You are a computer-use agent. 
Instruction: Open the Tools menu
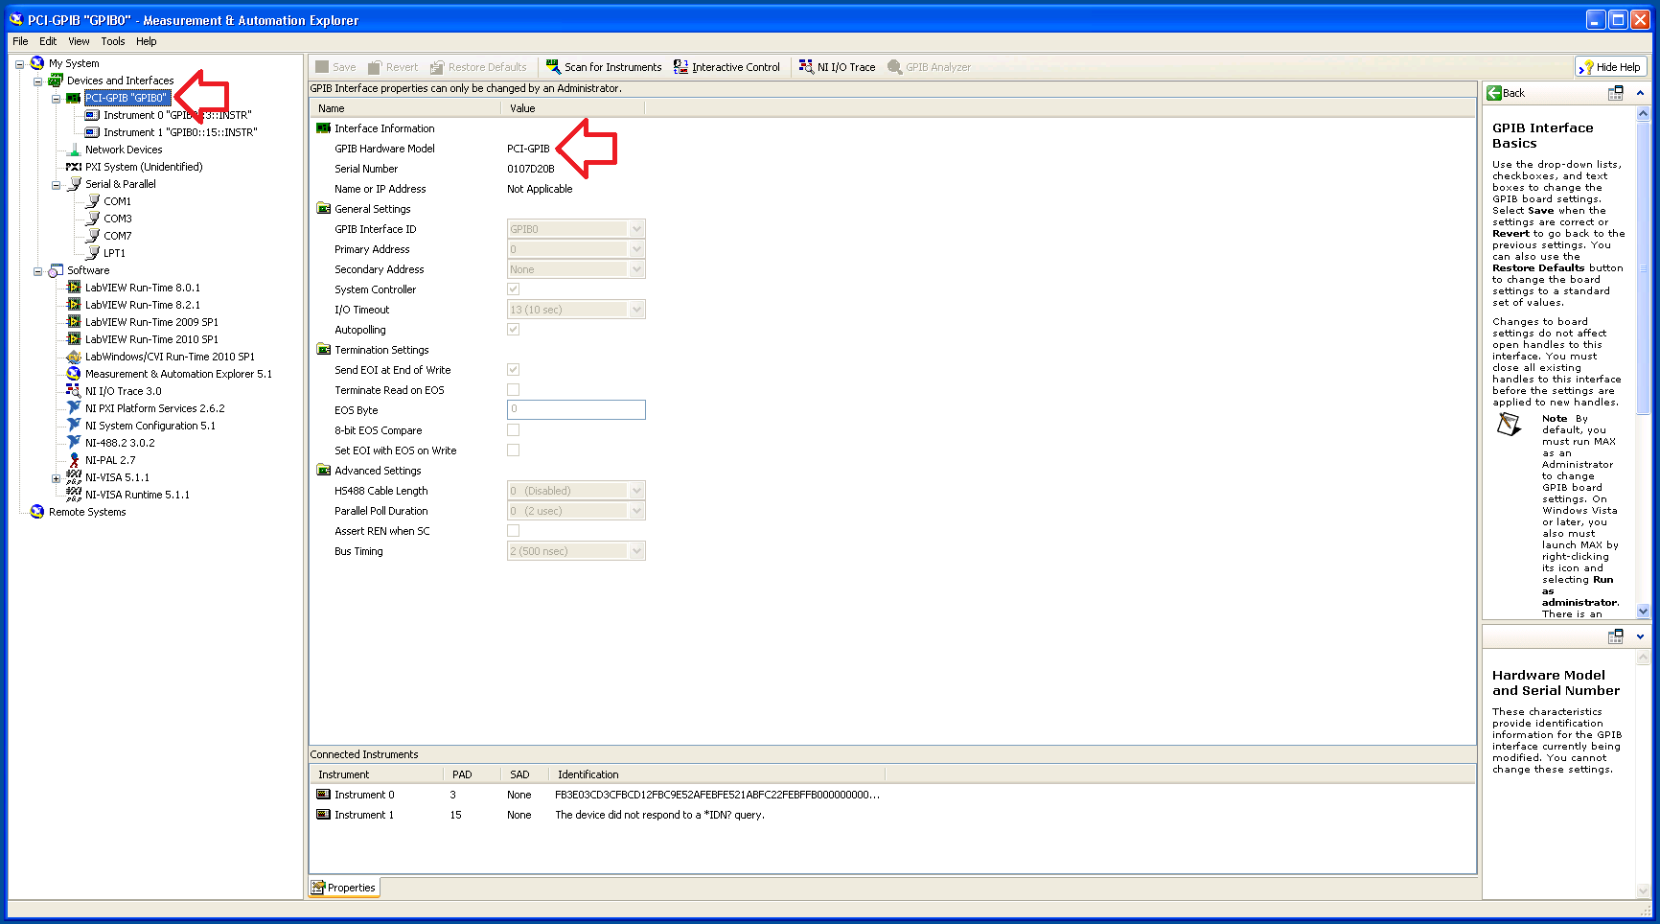(x=113, y=41)
